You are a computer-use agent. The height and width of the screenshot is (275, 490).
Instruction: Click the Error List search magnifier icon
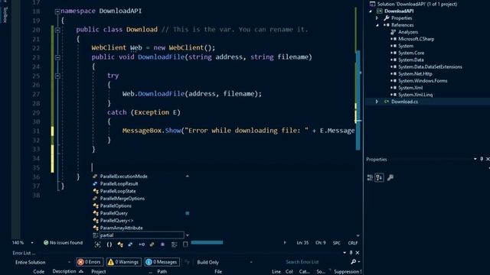(354, 262)
